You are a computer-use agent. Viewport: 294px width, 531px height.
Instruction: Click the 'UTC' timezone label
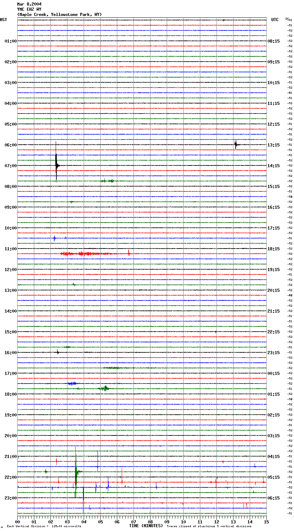click(275, 20)
